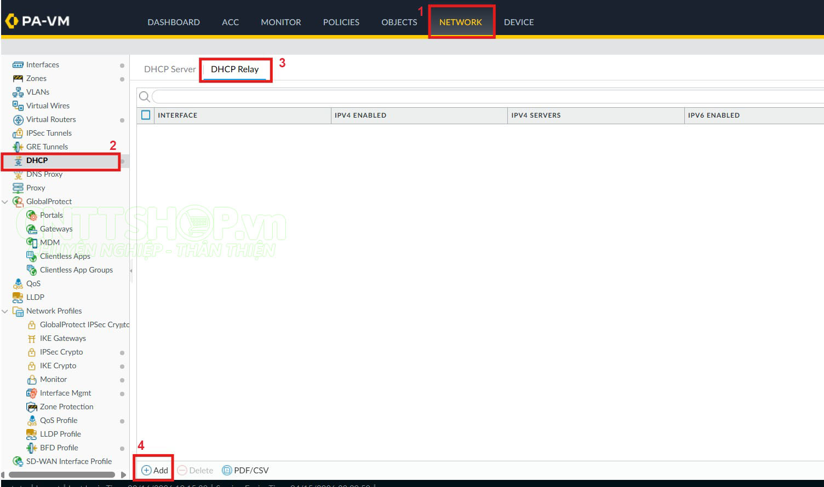Click the PA-VM logo icon
Image resolution: width=824 pixels, height=487 pixels.
coord(11,21)
